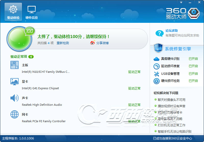Click 网游时页面非常卡 item

[170, 112]
